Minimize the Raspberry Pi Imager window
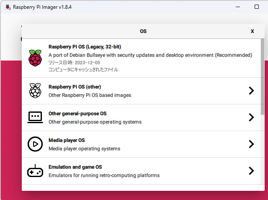Viewport: 268px width, 200px height. pyautogui.click(x=237, y=7)
